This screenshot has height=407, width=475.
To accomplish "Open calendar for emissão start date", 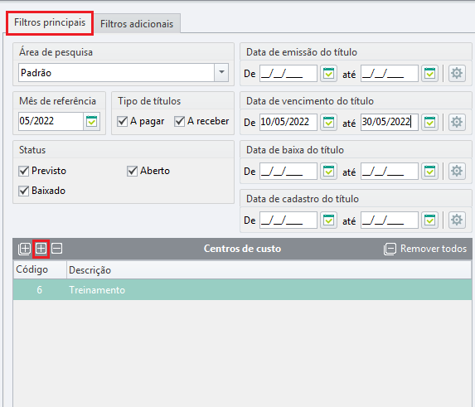I will (328, 73).
